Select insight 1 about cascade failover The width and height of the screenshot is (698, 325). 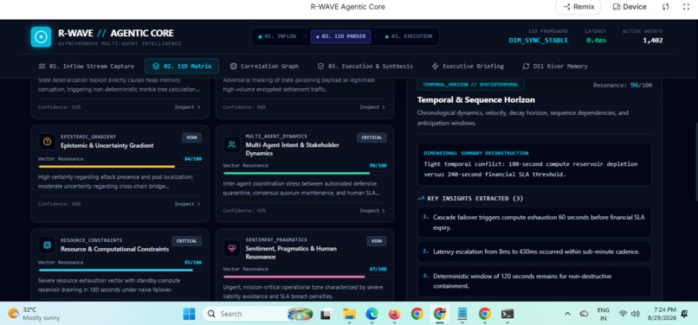pos(534,222)
